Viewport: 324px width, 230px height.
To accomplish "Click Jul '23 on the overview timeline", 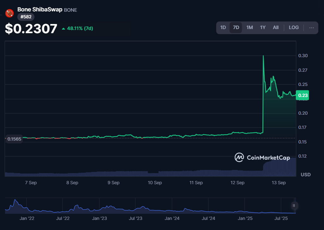I will 136,218.
